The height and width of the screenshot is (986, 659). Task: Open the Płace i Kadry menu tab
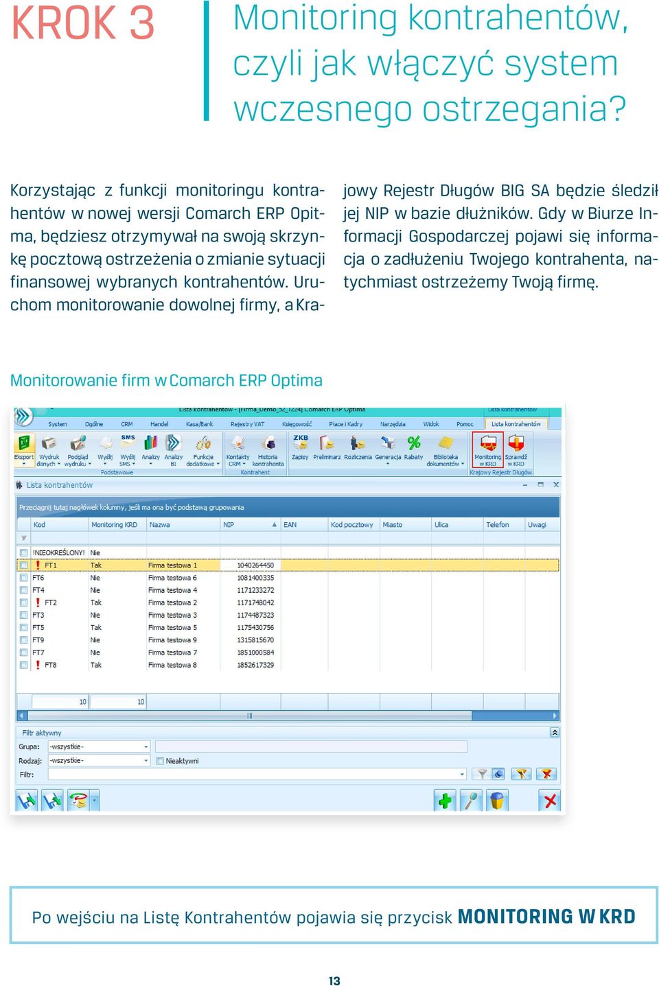(345, 424)
